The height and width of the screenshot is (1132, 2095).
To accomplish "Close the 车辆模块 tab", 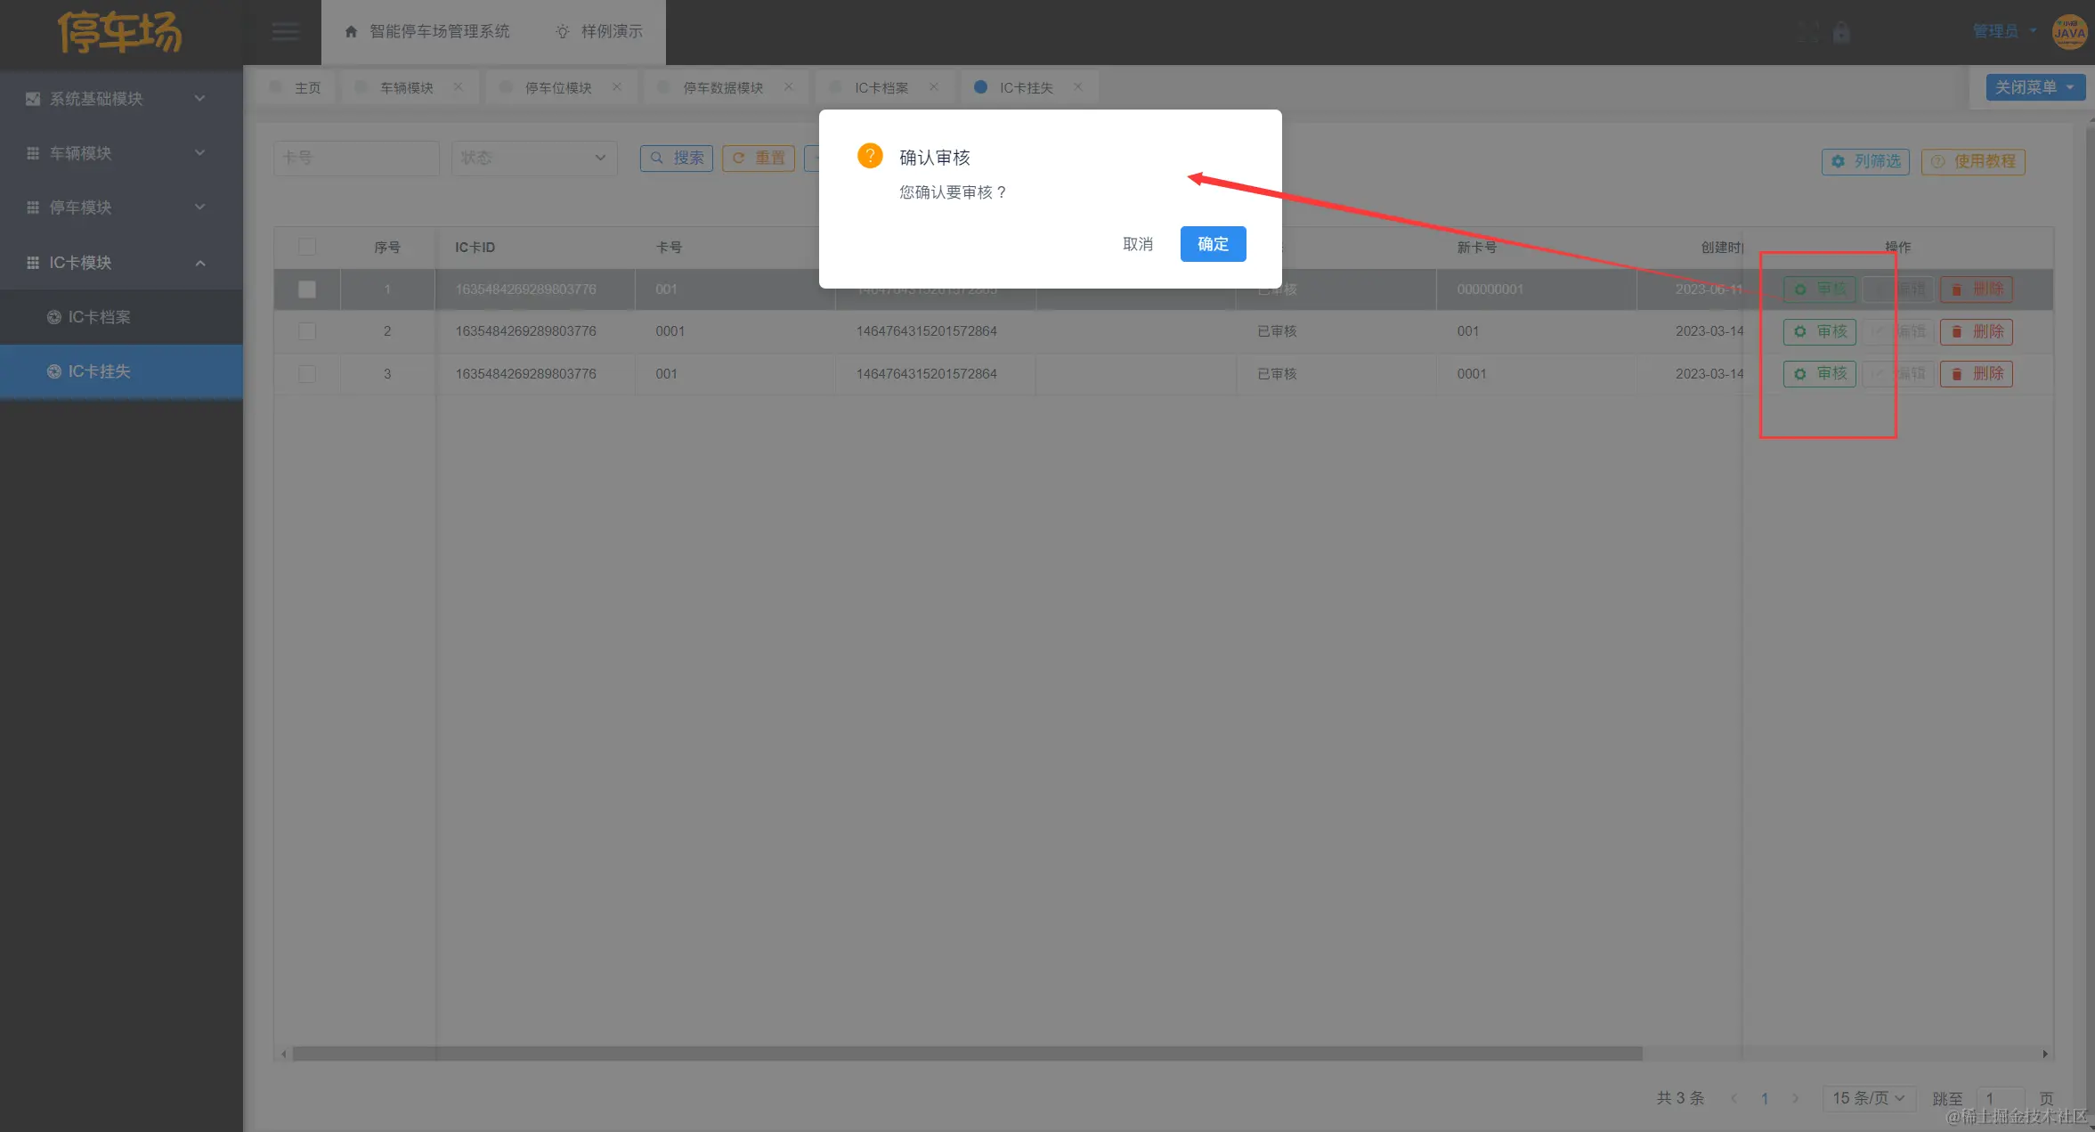I will (x=458, y=87).
